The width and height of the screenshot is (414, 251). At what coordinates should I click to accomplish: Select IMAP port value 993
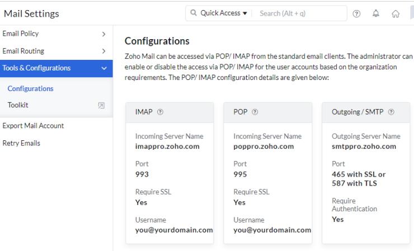[x=142, y=174]
